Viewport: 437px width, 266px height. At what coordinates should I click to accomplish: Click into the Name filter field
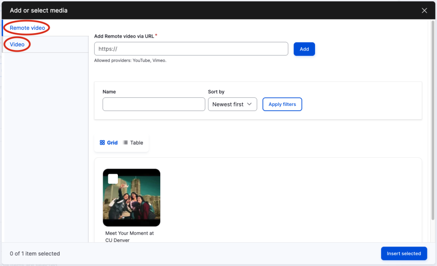pyautogui.click(x=154, y=104)
